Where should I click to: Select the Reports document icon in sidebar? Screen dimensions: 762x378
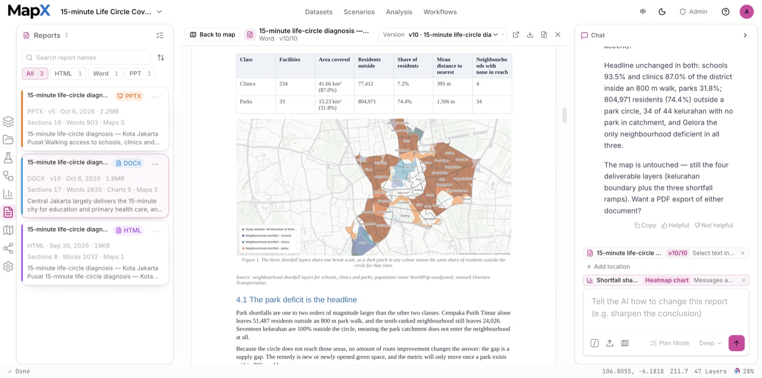8,212
